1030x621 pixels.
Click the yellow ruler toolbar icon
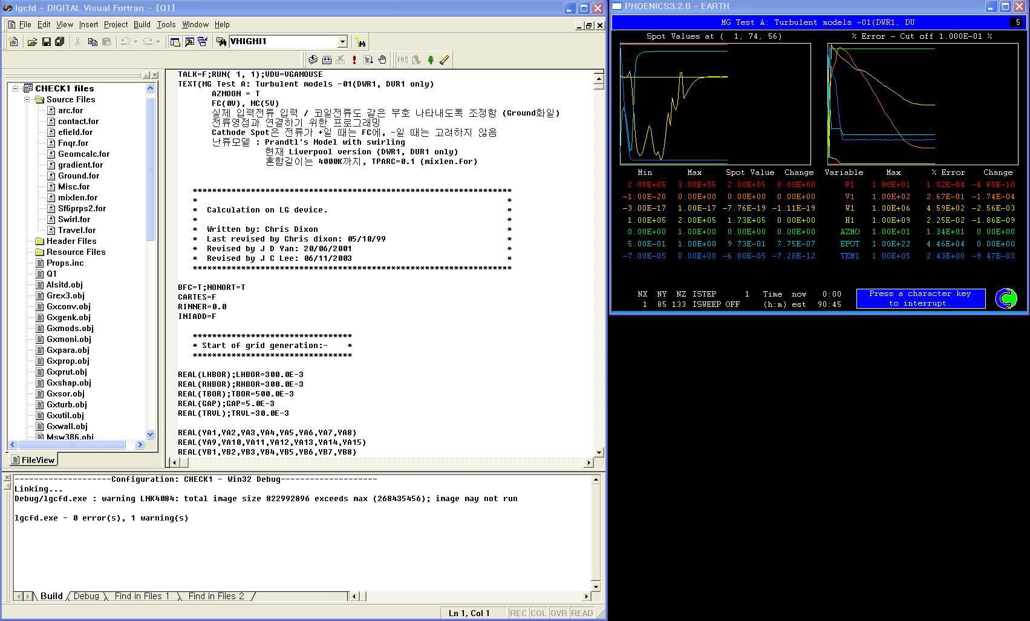coord(445,59)
